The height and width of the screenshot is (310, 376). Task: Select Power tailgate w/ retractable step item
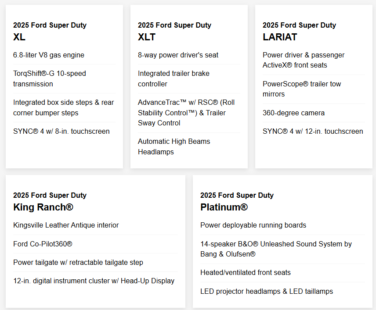78,262
